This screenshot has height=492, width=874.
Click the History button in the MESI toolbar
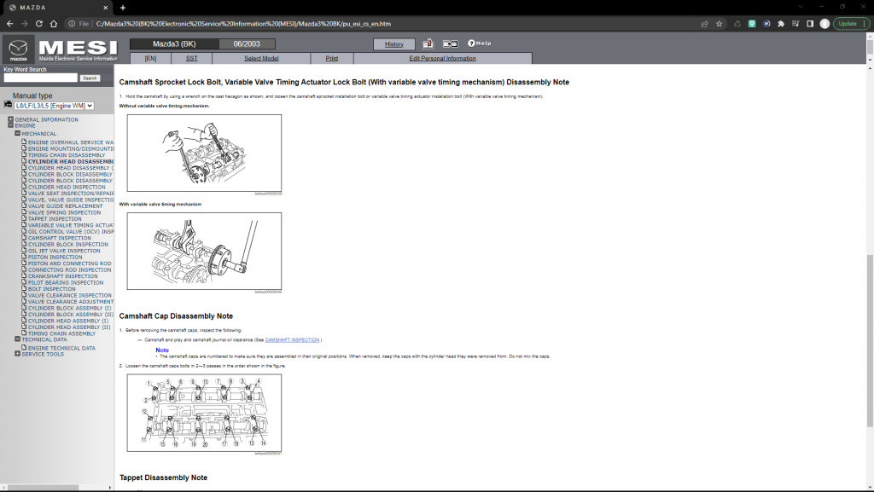coord(394,43)
